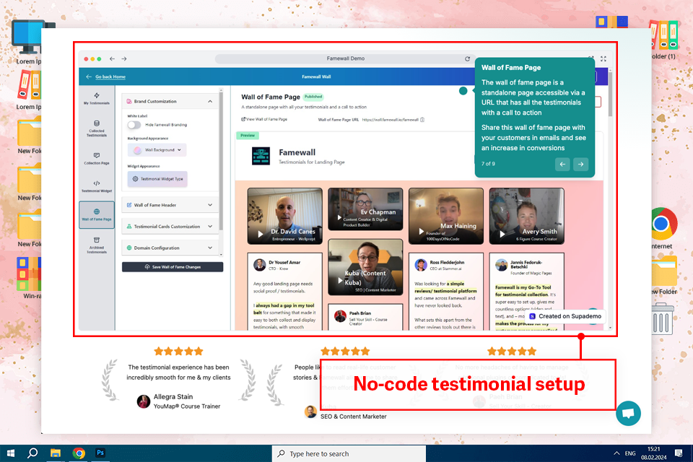
Task: Play Dr. David Canes video testimonial
Action: tap(261, 235)
